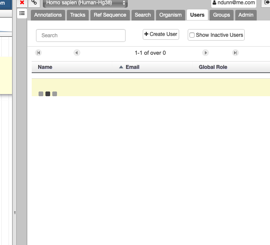This screenshot has height=245, width=270.
Task: Sort table by Name column header
Action: click(72, 67)
